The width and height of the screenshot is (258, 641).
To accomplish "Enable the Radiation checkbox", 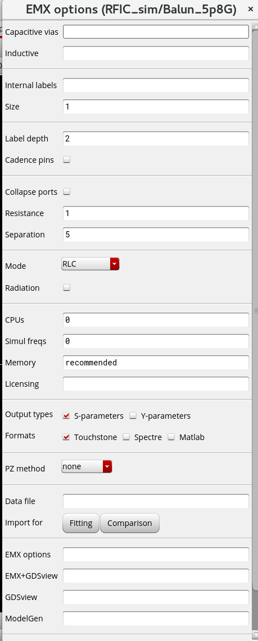I will click(67, 288).
